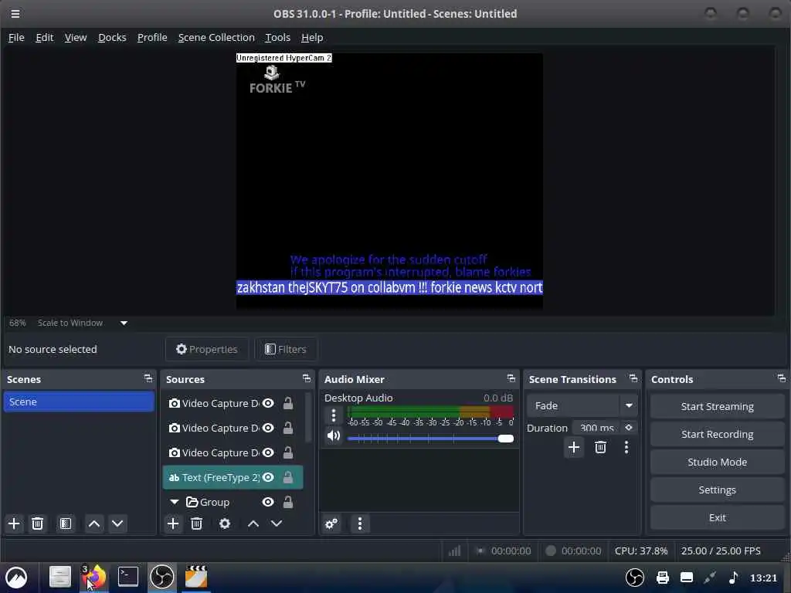
Task: Open the Profile menu
Action: point(152,37)
